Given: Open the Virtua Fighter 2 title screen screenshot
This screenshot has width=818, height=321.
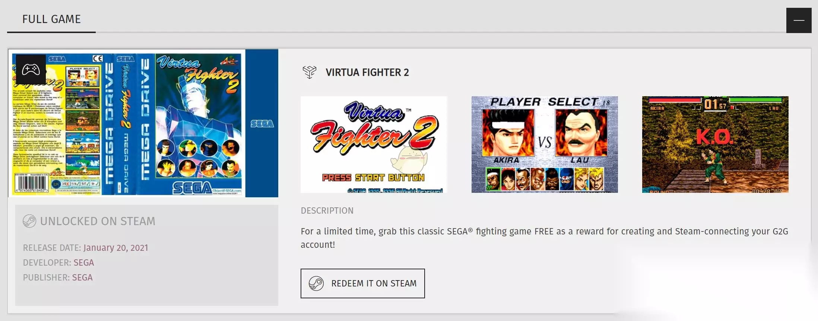Looking at the screenshot, I should click(374, 145).
